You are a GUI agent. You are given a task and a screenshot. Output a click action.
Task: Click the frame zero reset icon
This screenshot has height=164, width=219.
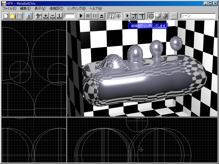coord(39,16)
